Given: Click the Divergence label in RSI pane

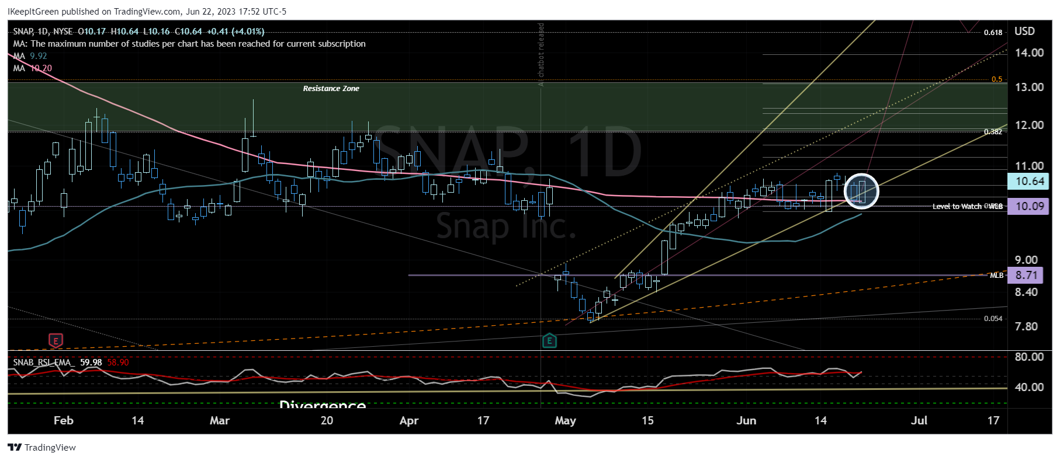Looking at the screenshot, I should coord(323,404).
